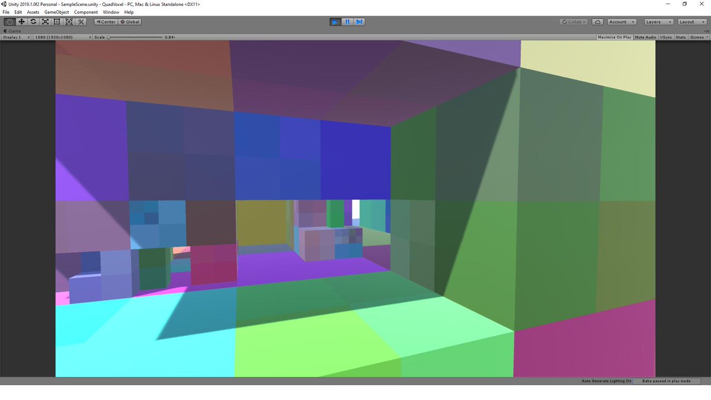Minimize the Unity window

(668, 4)
